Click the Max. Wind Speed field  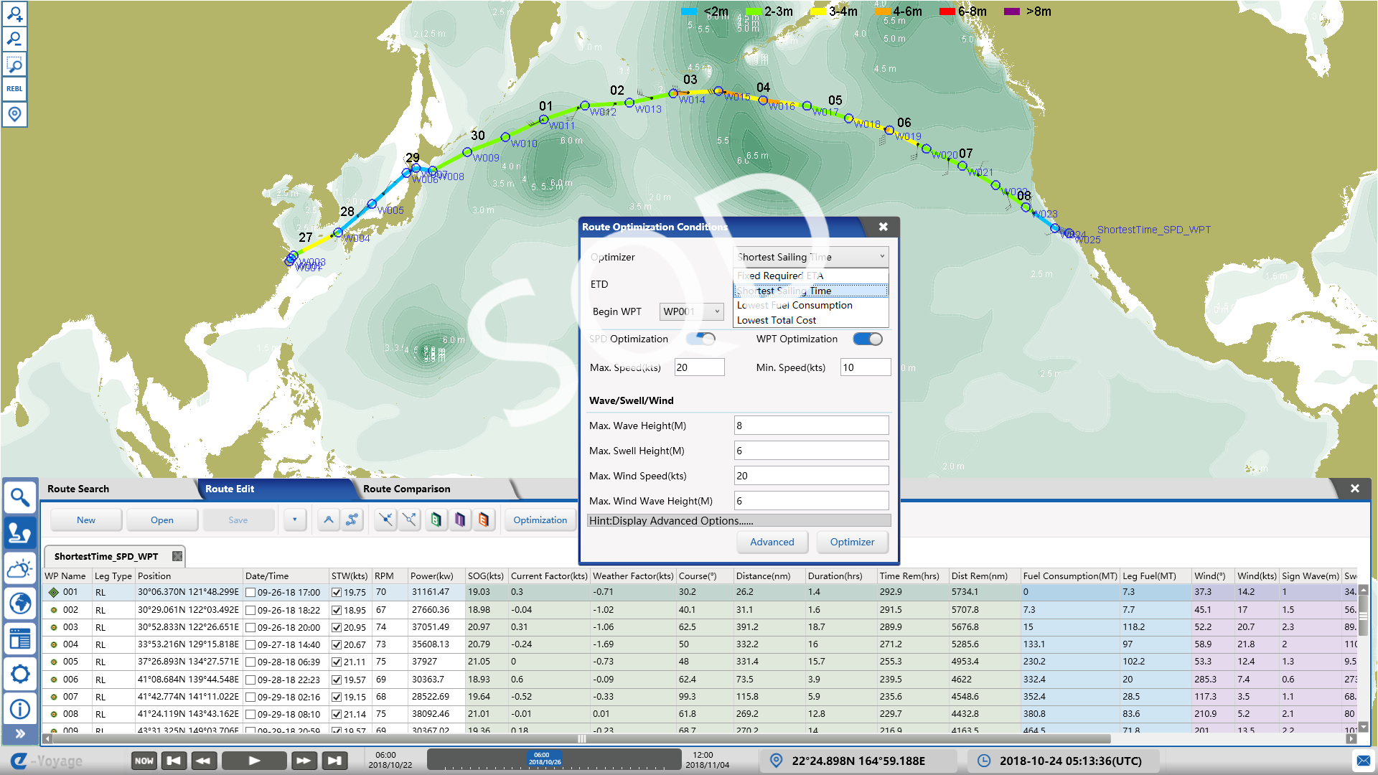pos(811,476)
